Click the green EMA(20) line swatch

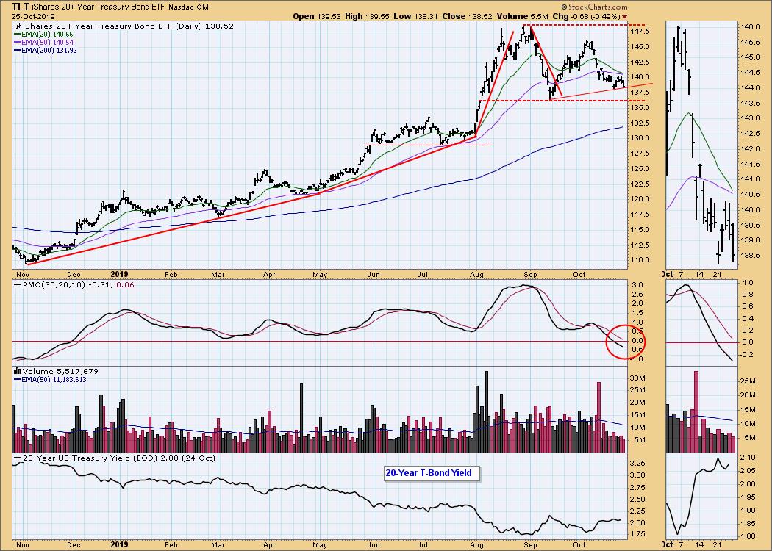coord(17,35)
